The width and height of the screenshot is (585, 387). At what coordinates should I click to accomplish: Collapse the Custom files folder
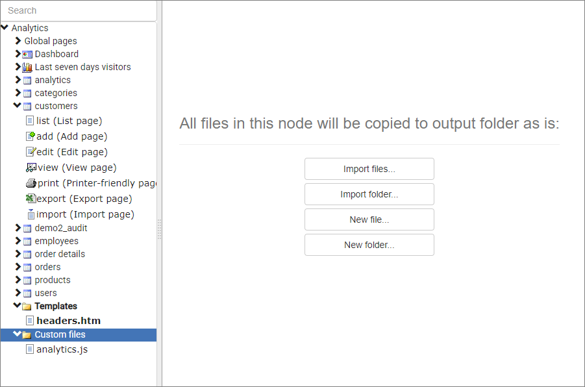(17, 334)
